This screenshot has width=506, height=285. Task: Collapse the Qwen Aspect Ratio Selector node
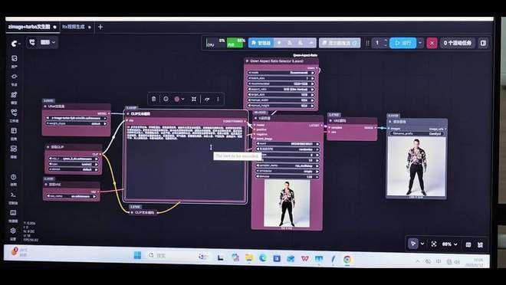(x=248, y=61)
